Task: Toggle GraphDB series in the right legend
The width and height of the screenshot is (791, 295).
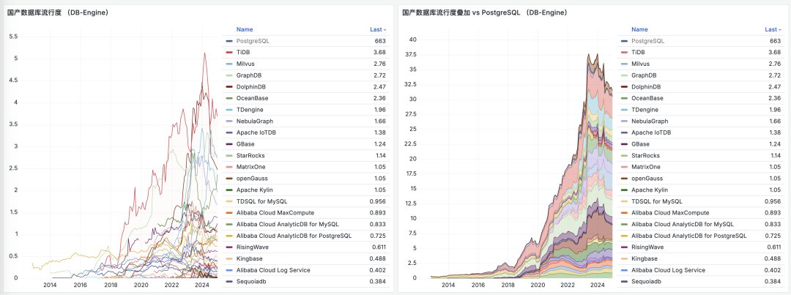Action: [644, 75]
